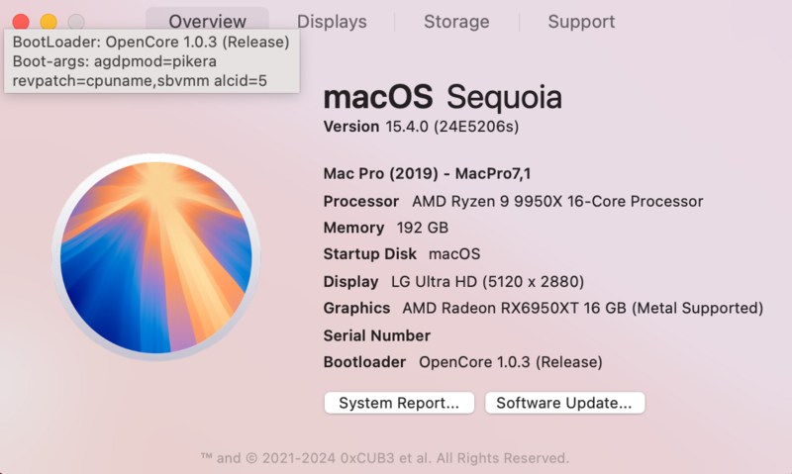Viewport: 792px width, 474px height.
Task: Switch to the Displays tab
Action: click(x=332, y=22)
